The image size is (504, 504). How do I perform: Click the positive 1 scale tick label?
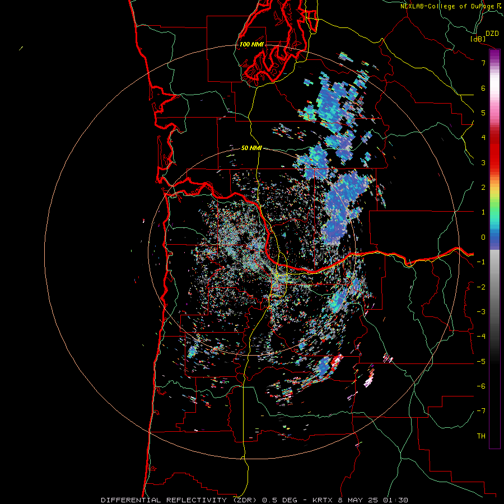click(483, 212)
